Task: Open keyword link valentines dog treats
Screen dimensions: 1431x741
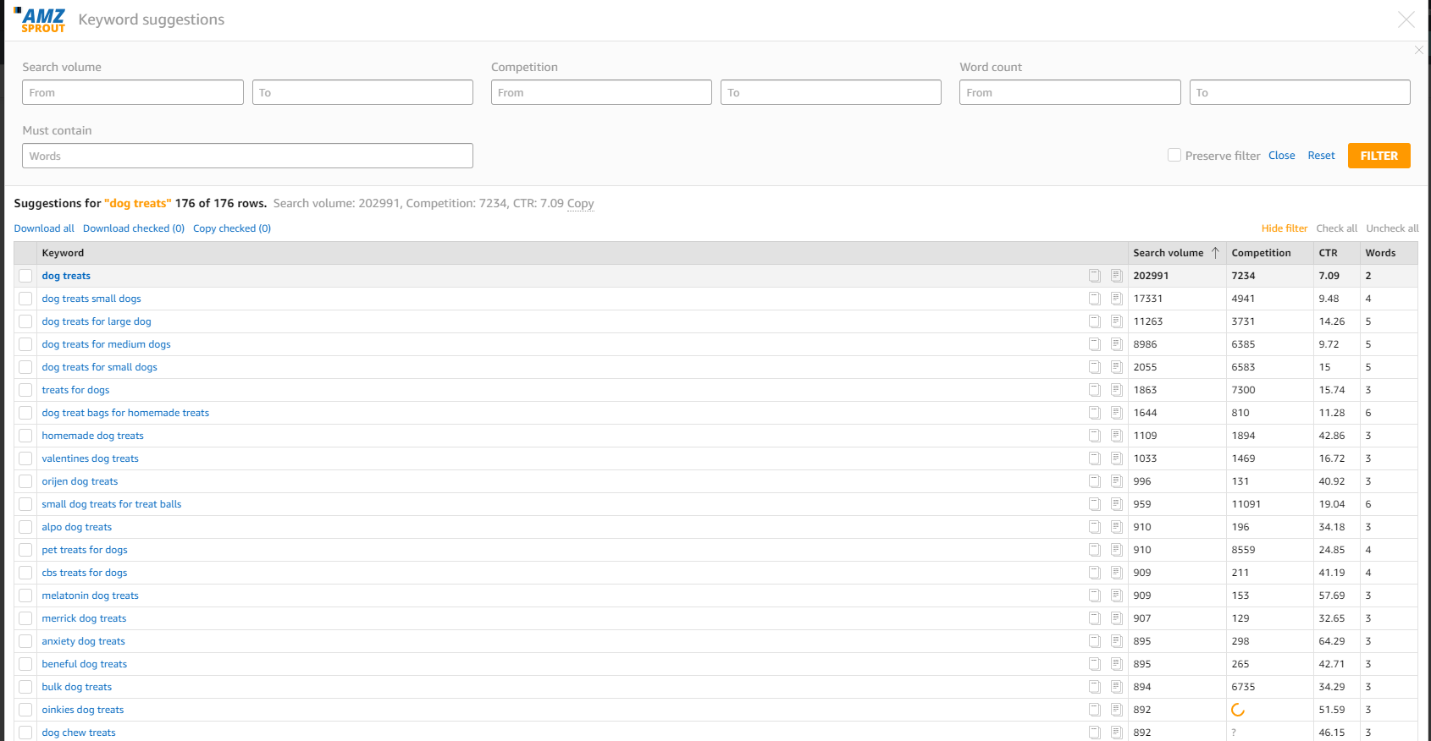Action: [x=90, y=458]
